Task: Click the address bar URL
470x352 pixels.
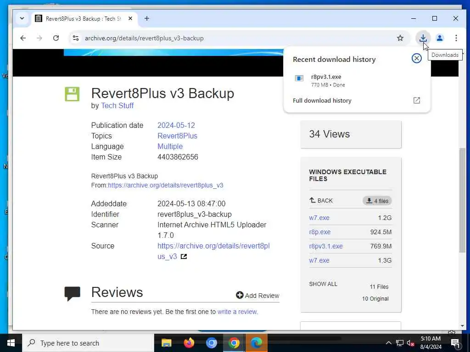Action: pyautogui.click(x=144, y=38)
